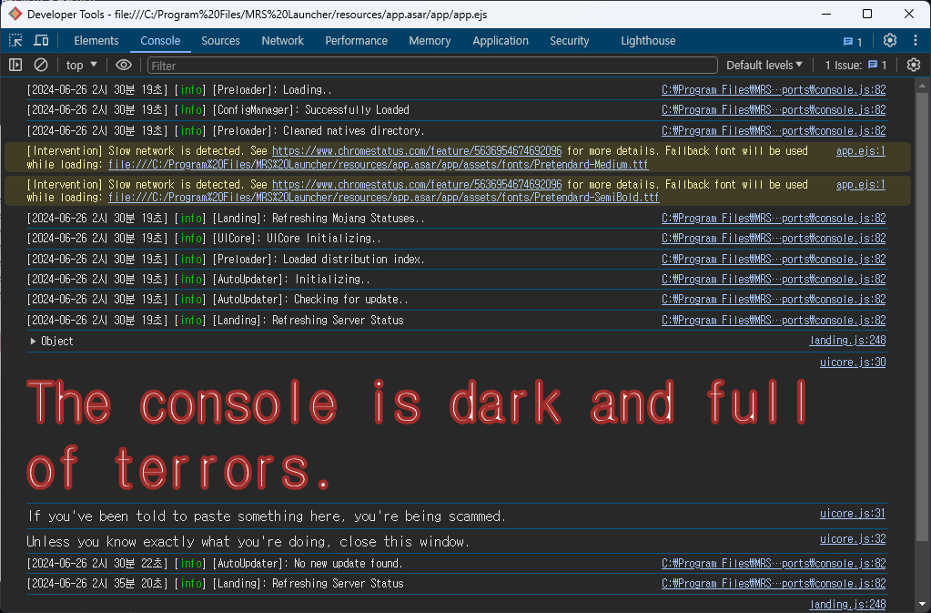The image size is (931, 613).
Task: Open the top JavaScript context dropdown
Action: click(81, 65)
